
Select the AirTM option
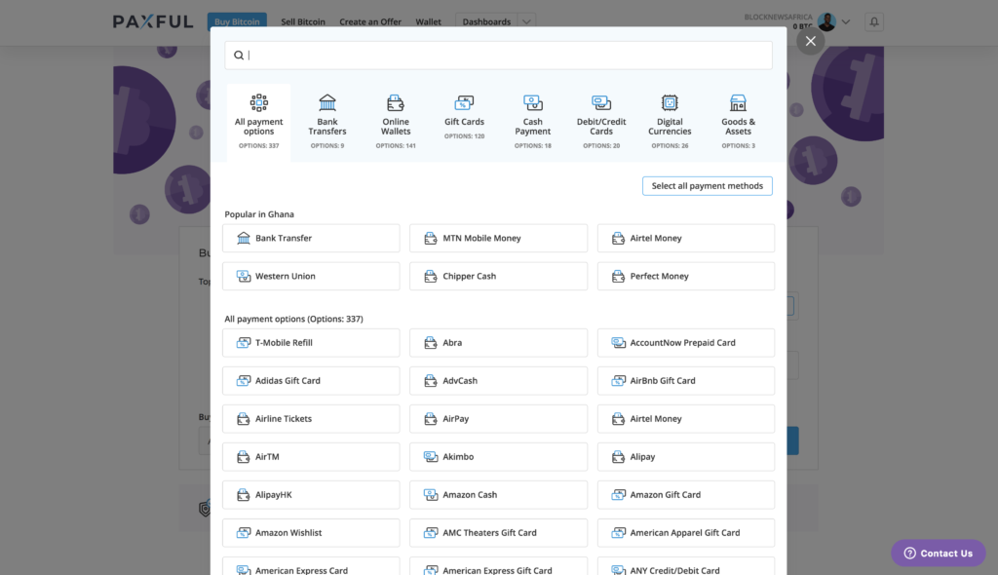click(x=311, y=457)
